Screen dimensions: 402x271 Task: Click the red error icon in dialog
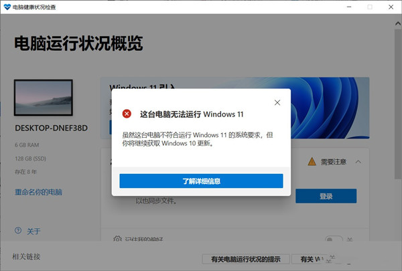[x=127, y=114]
